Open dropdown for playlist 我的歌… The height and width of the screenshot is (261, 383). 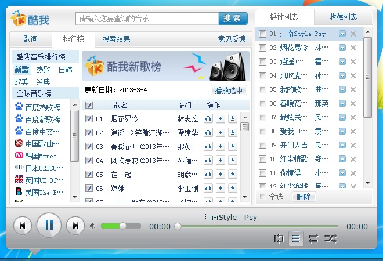342,89
